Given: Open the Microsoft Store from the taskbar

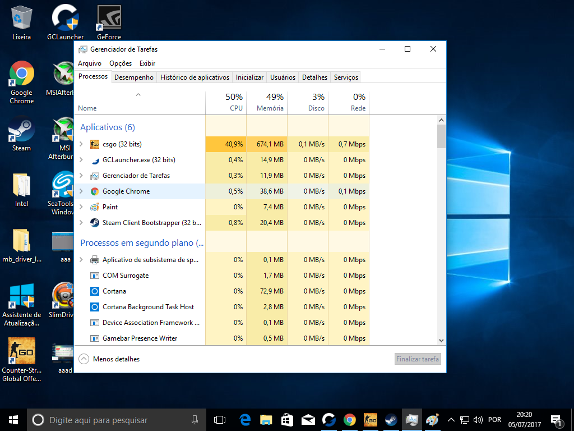Looking at the screenshot, I should tap(287, 420).
